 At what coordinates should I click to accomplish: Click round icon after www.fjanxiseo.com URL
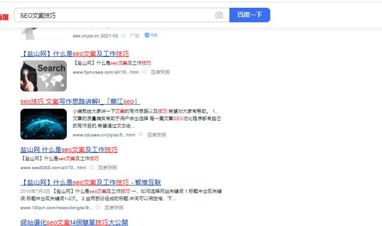pyautogui.click(x=144, y=72)
